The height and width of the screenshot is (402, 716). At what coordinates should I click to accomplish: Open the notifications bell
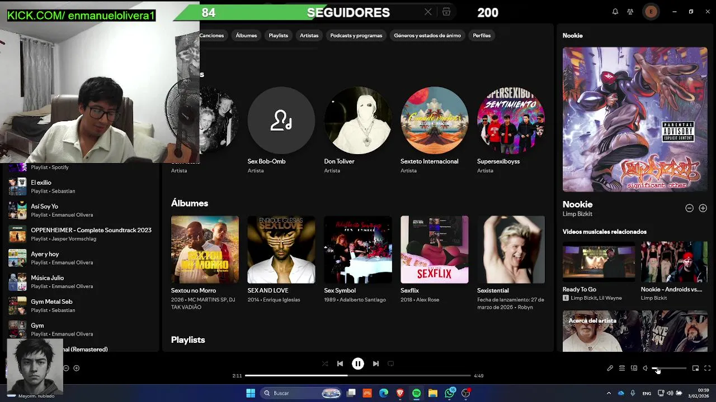click(615, 12)
